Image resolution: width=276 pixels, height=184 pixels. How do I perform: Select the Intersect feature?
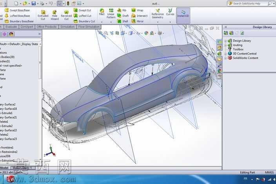140,16
